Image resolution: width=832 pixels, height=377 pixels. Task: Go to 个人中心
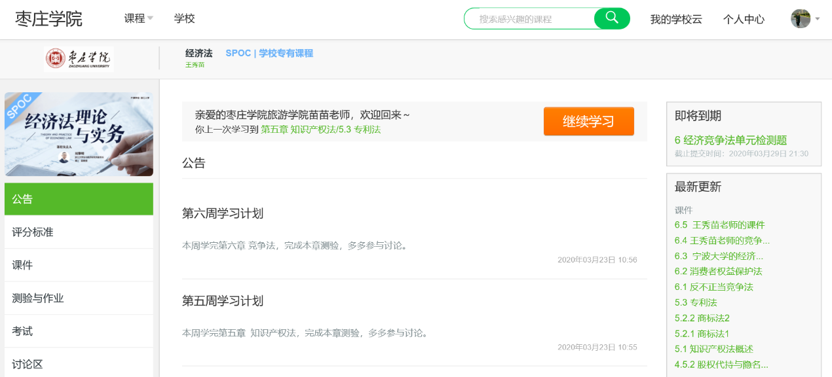click(744, 20)
